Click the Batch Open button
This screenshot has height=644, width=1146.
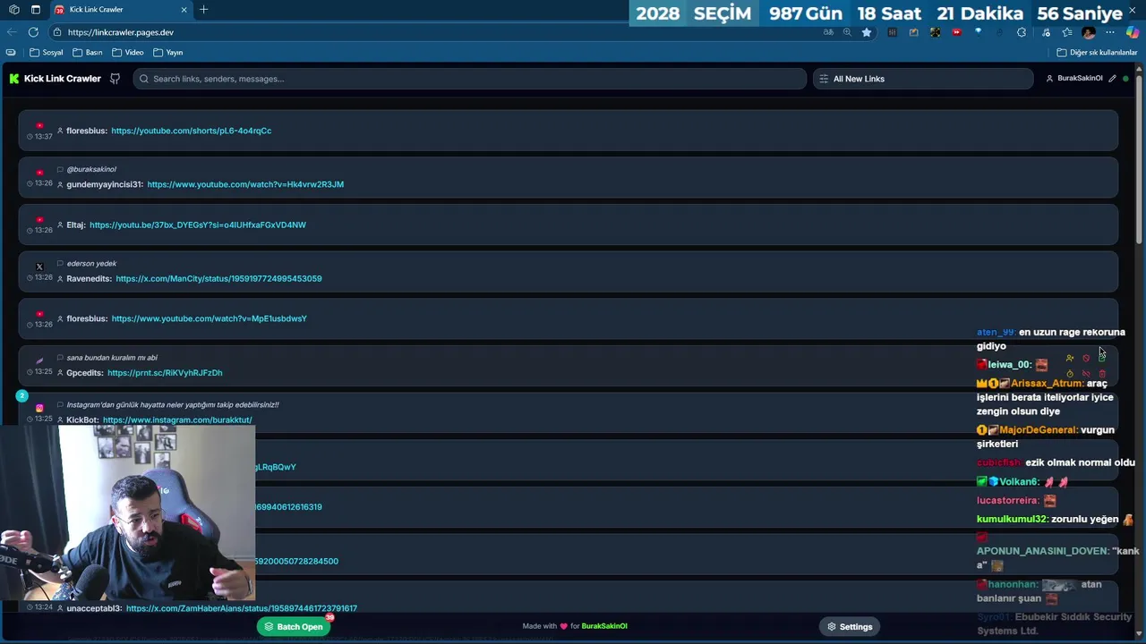click(294, 627)
